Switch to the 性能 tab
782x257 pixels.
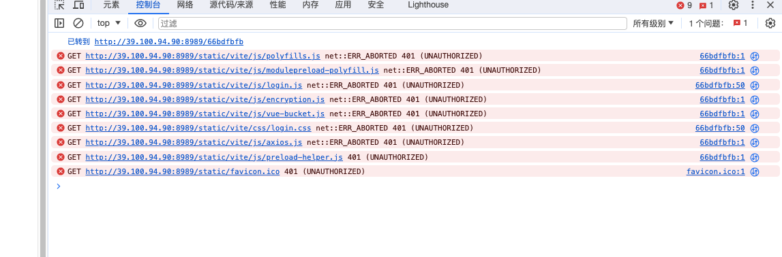coord(277,5)
